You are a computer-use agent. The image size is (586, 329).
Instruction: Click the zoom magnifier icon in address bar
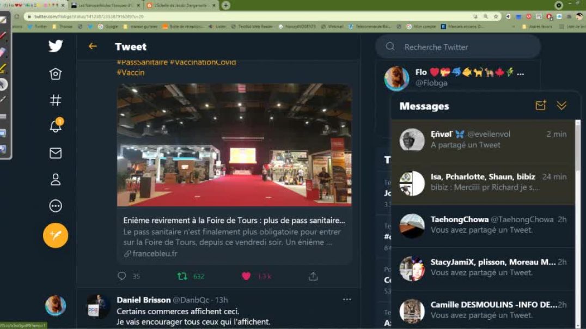[485, 16]
